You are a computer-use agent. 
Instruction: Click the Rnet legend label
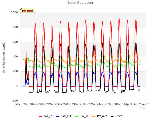[x=119, y=116]
